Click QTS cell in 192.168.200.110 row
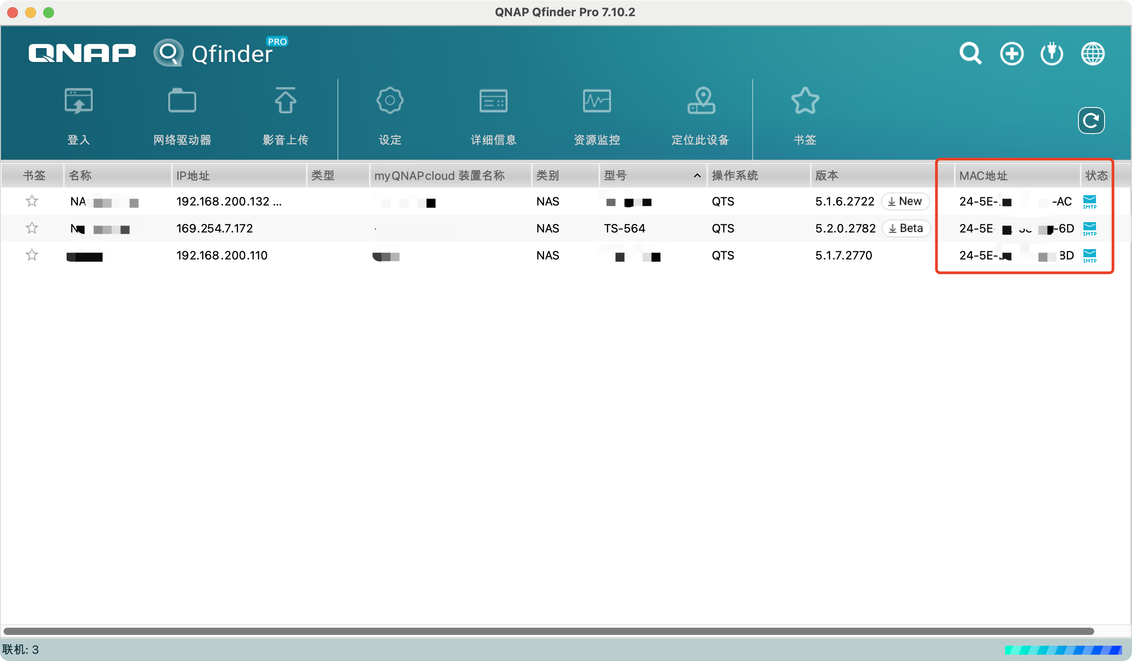 coord(723,255)
